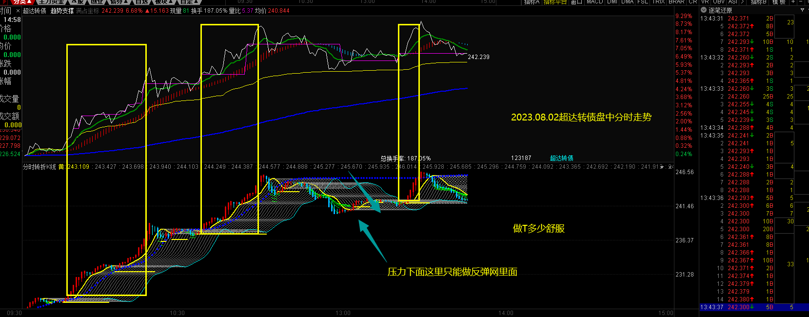
Task: Click the 0.24% bottom percentage label
Action: coord(684,154)
